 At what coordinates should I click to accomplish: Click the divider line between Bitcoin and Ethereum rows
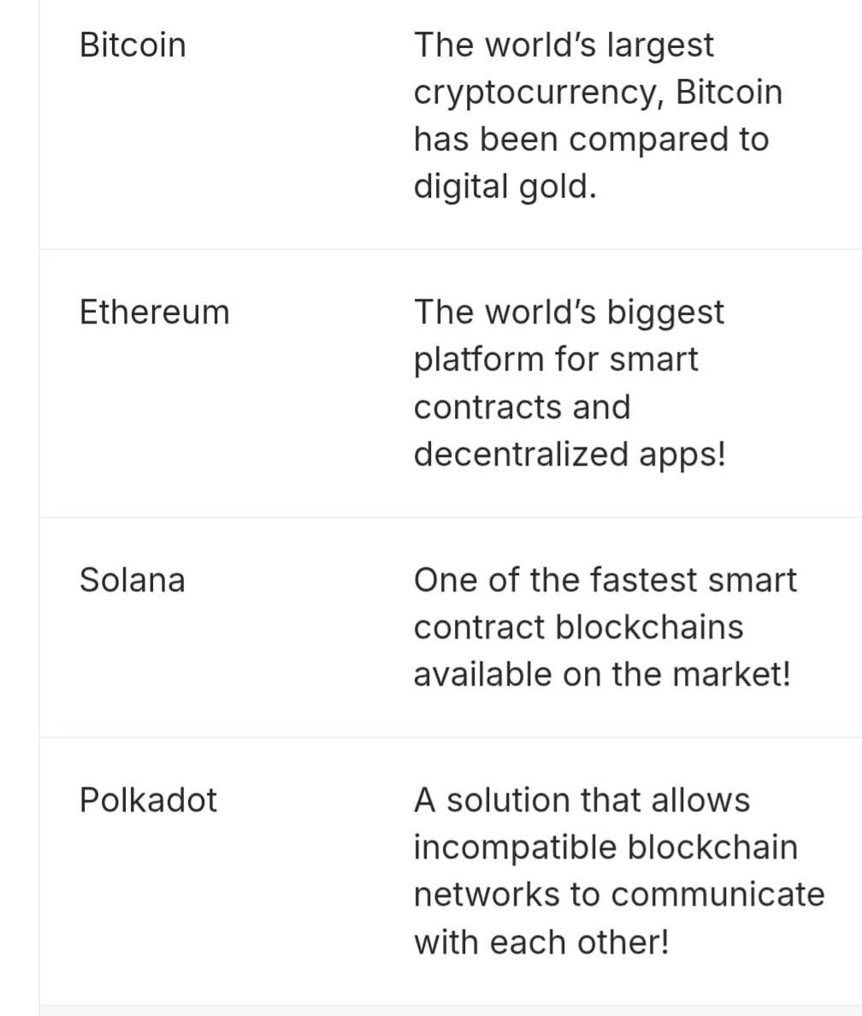coord(451,249)
